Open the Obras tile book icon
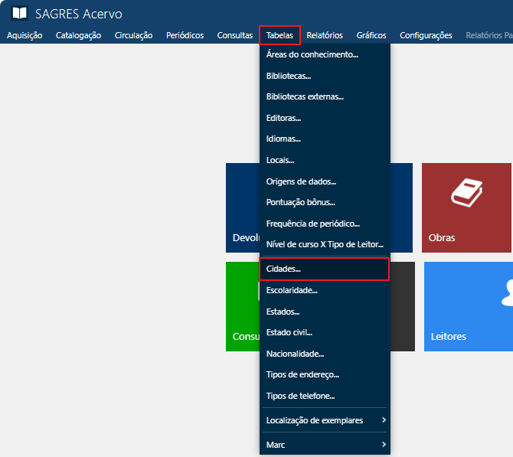513x457 pixels. point(466,193)
